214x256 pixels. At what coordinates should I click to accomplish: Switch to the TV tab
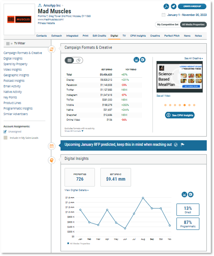(124, 36)
